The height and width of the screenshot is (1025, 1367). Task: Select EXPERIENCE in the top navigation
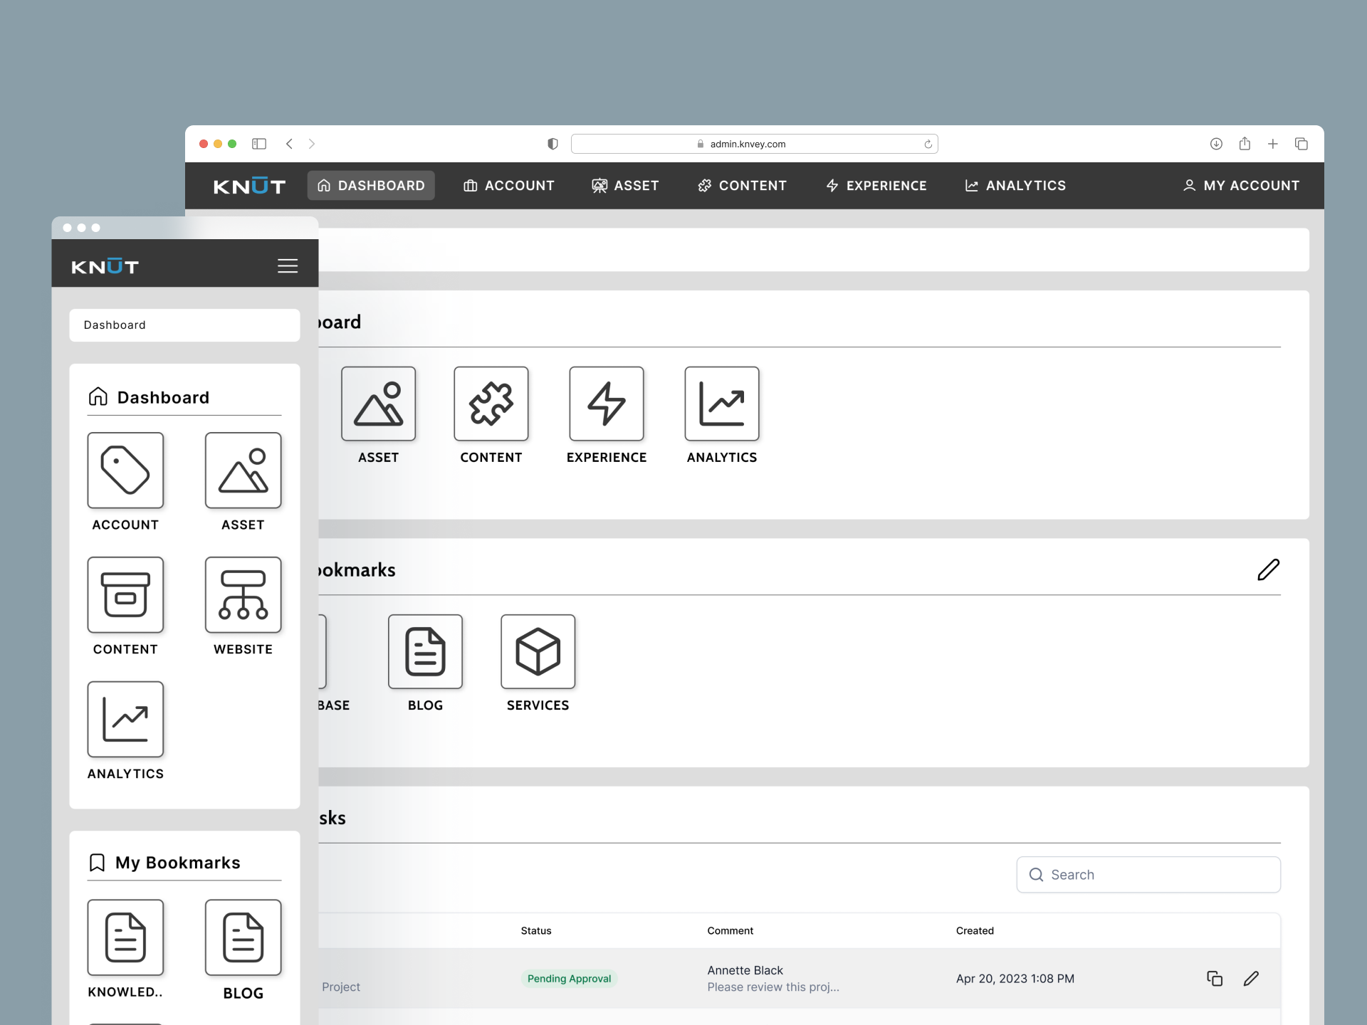point(876,185)
